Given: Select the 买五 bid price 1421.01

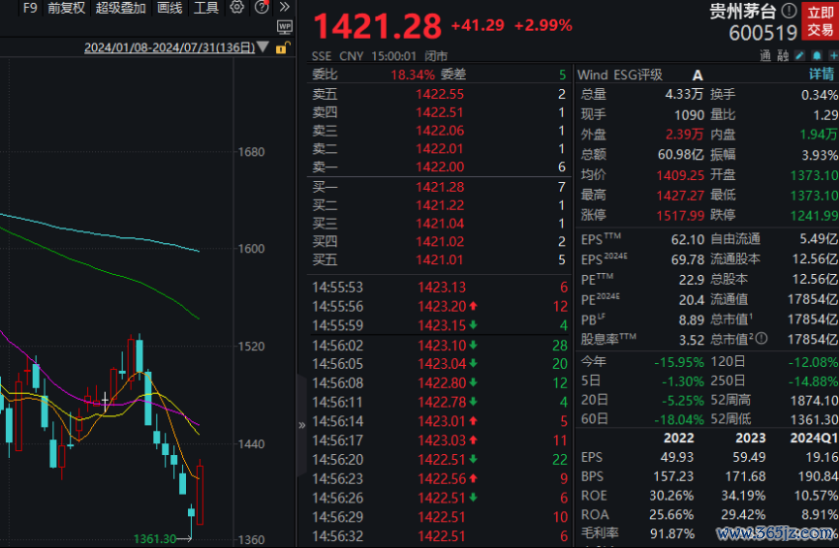Looking at the screenshot, I should (440, 260).
